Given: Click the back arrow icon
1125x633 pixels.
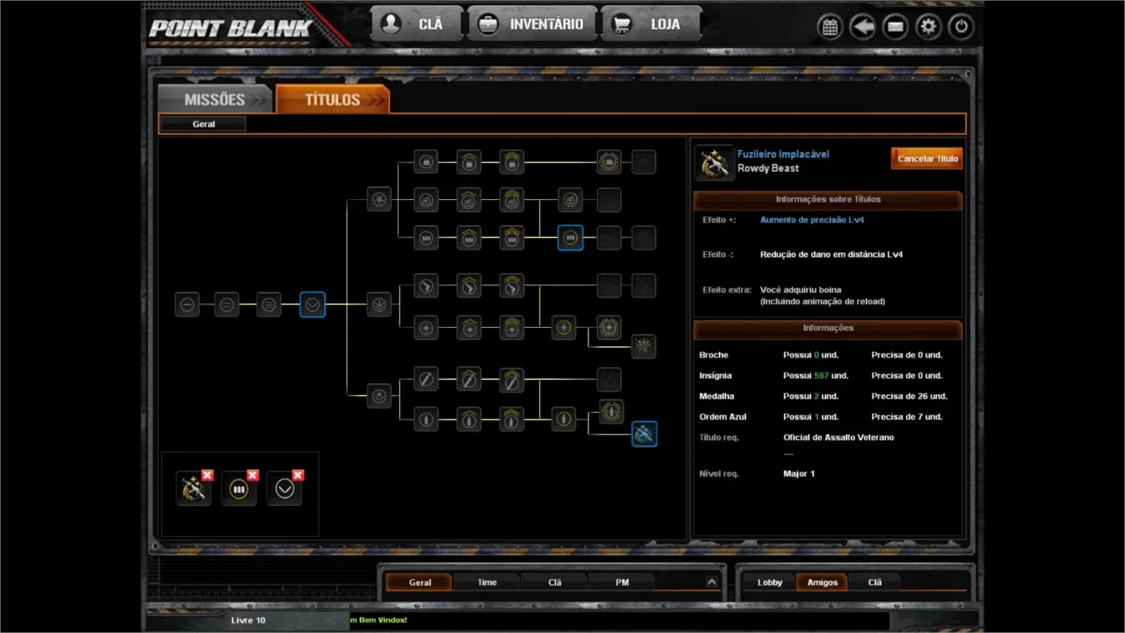Looking at the screenshot, I should pos(863,27).
